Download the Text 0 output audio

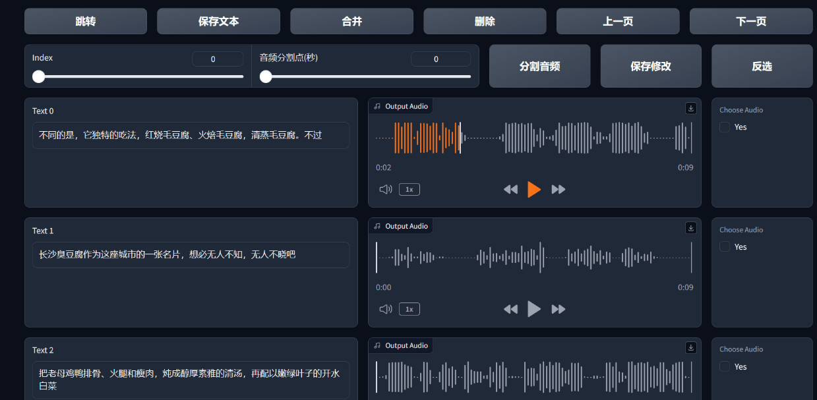click(690, 108)
